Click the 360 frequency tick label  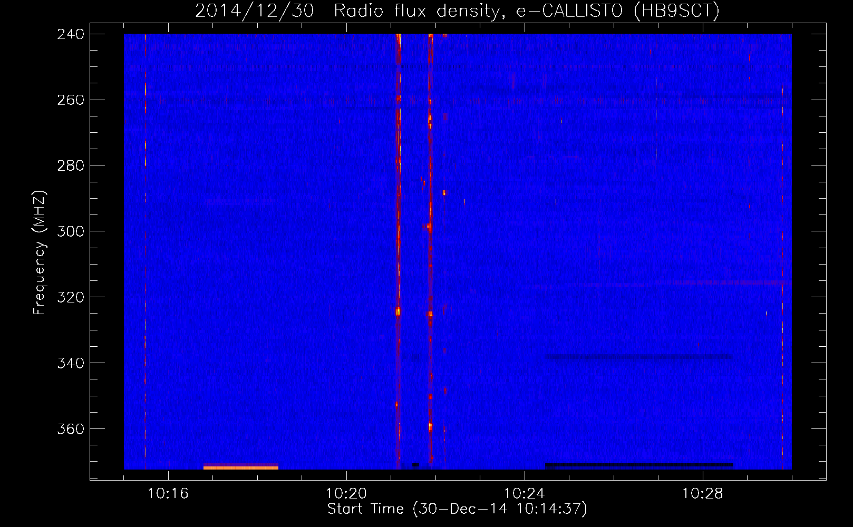pos(71,430)
